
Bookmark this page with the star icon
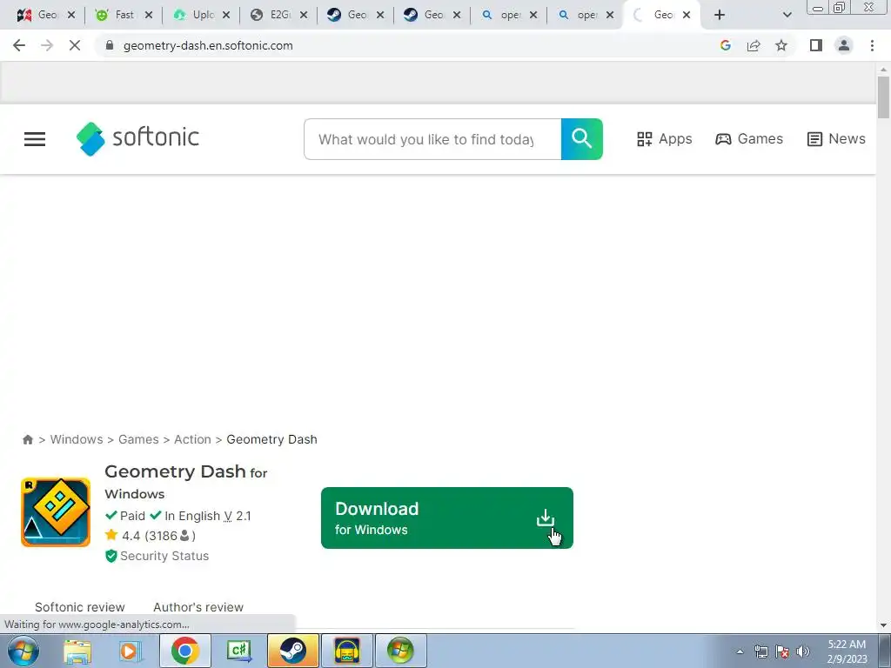(x=781, y=45)
